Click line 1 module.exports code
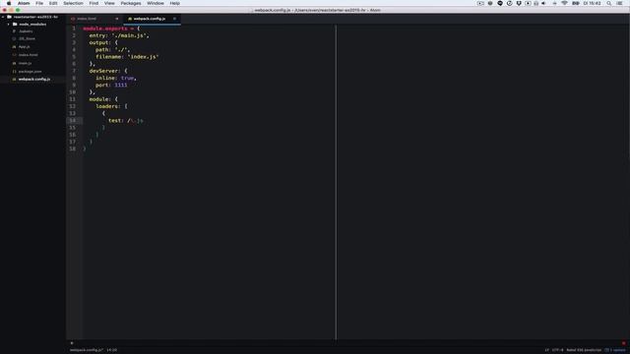This screenshot has width=630, height=354. pyautogui.click(x=111, y=29)
